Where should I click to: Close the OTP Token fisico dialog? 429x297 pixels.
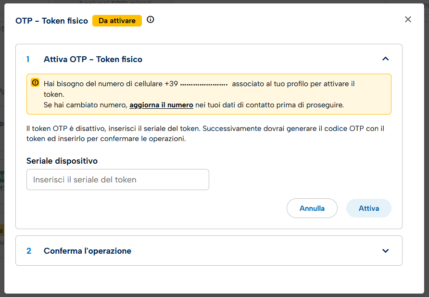pyautogui.click(x=408, y=19)
